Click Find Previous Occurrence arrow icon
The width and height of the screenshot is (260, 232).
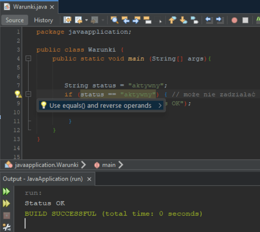(125, 20)
